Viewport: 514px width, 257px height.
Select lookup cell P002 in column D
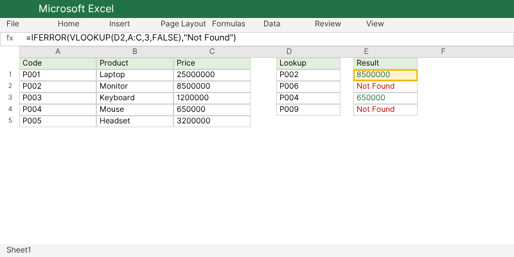point(308,75)
